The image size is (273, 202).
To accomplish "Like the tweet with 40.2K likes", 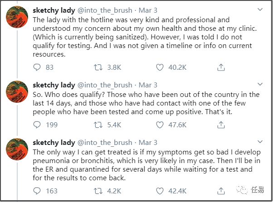I will pos(160,67).
